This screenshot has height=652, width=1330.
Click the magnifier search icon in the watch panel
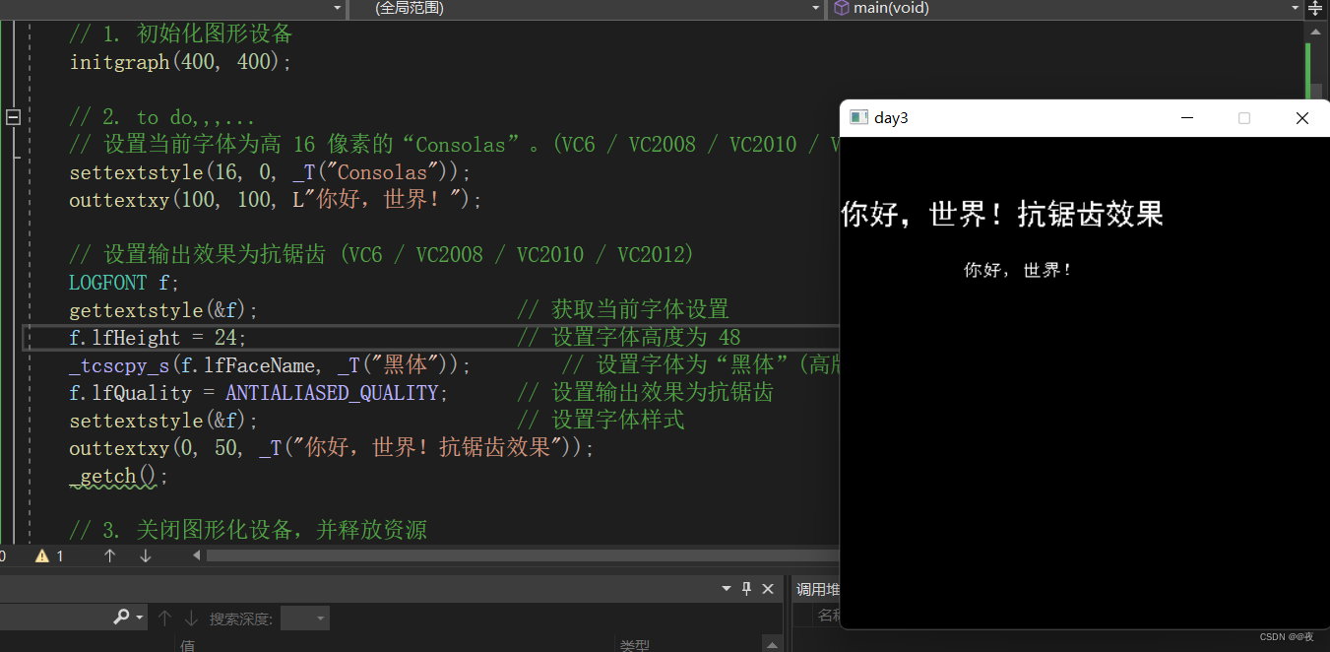click(x=122, y=618)
